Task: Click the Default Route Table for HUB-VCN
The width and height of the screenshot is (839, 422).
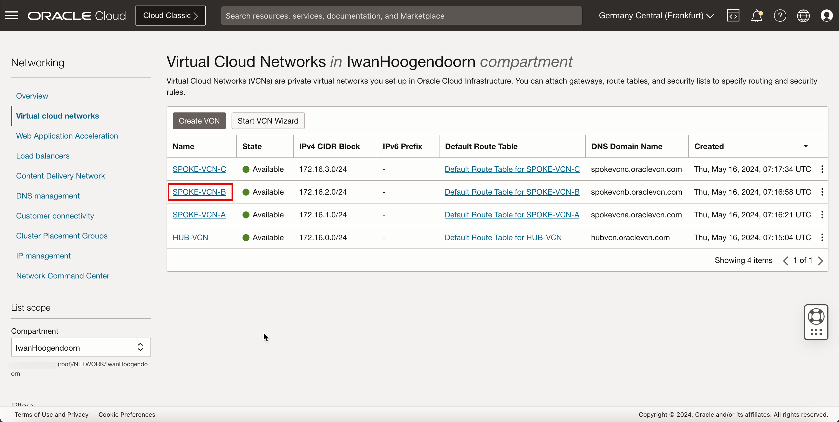Action: (503, 237)
